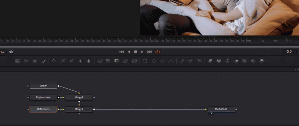Click the Replacement node's output square
Viewport: 299px width, 126px height.
[x=58, y=97]
